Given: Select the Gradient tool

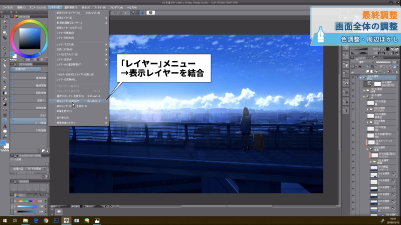Looking at the screenshot, I should click(x=5, y=104).
